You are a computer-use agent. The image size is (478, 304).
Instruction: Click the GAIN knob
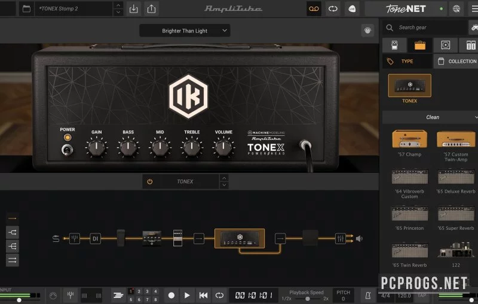[x=96, y=147]
